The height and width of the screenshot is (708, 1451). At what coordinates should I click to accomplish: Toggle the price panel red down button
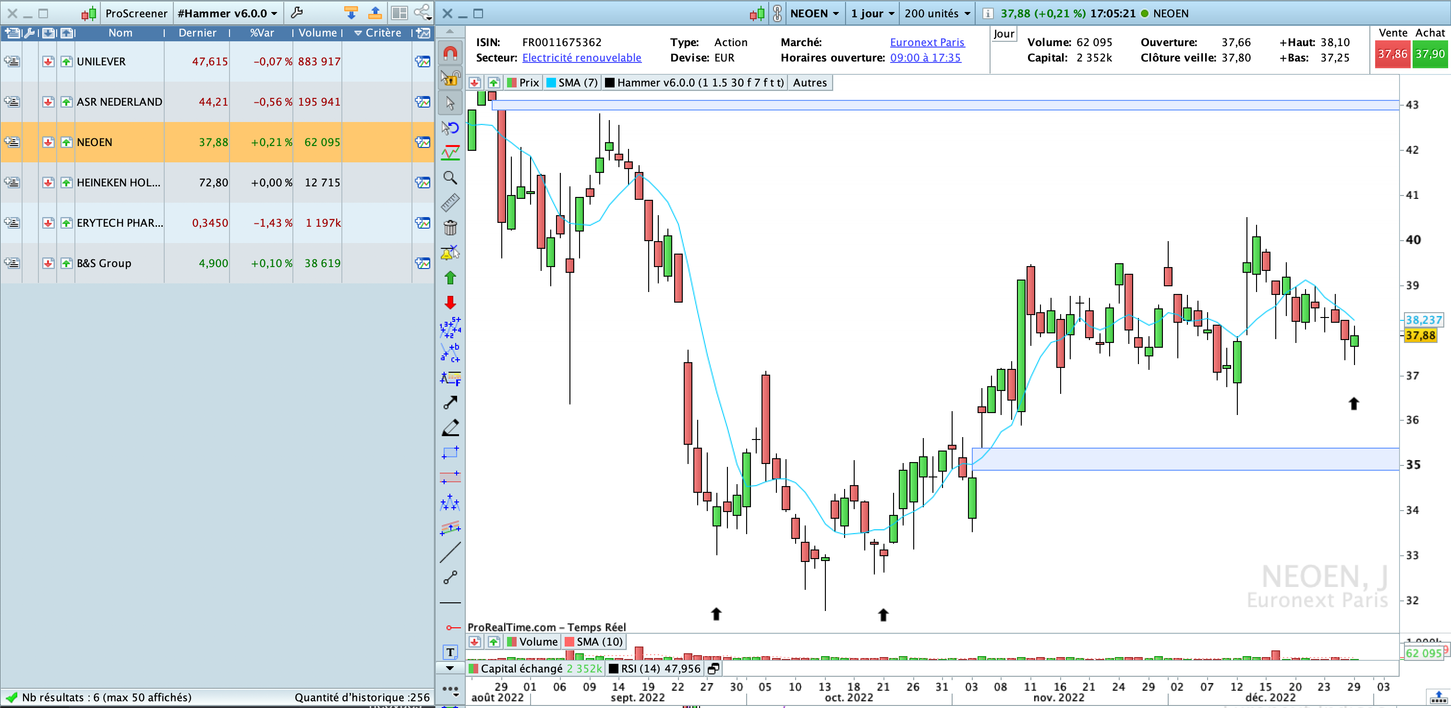[x=475, y=83]
